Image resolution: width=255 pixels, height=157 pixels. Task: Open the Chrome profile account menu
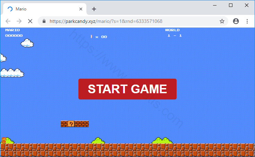[236, 21]
